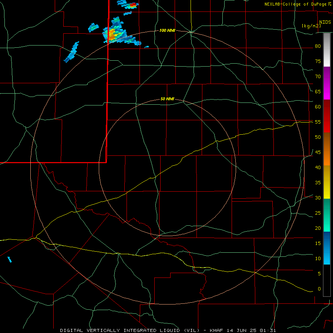
Task: Click the scale value 70
Action: pyautogui.click(x=318, y=77)
